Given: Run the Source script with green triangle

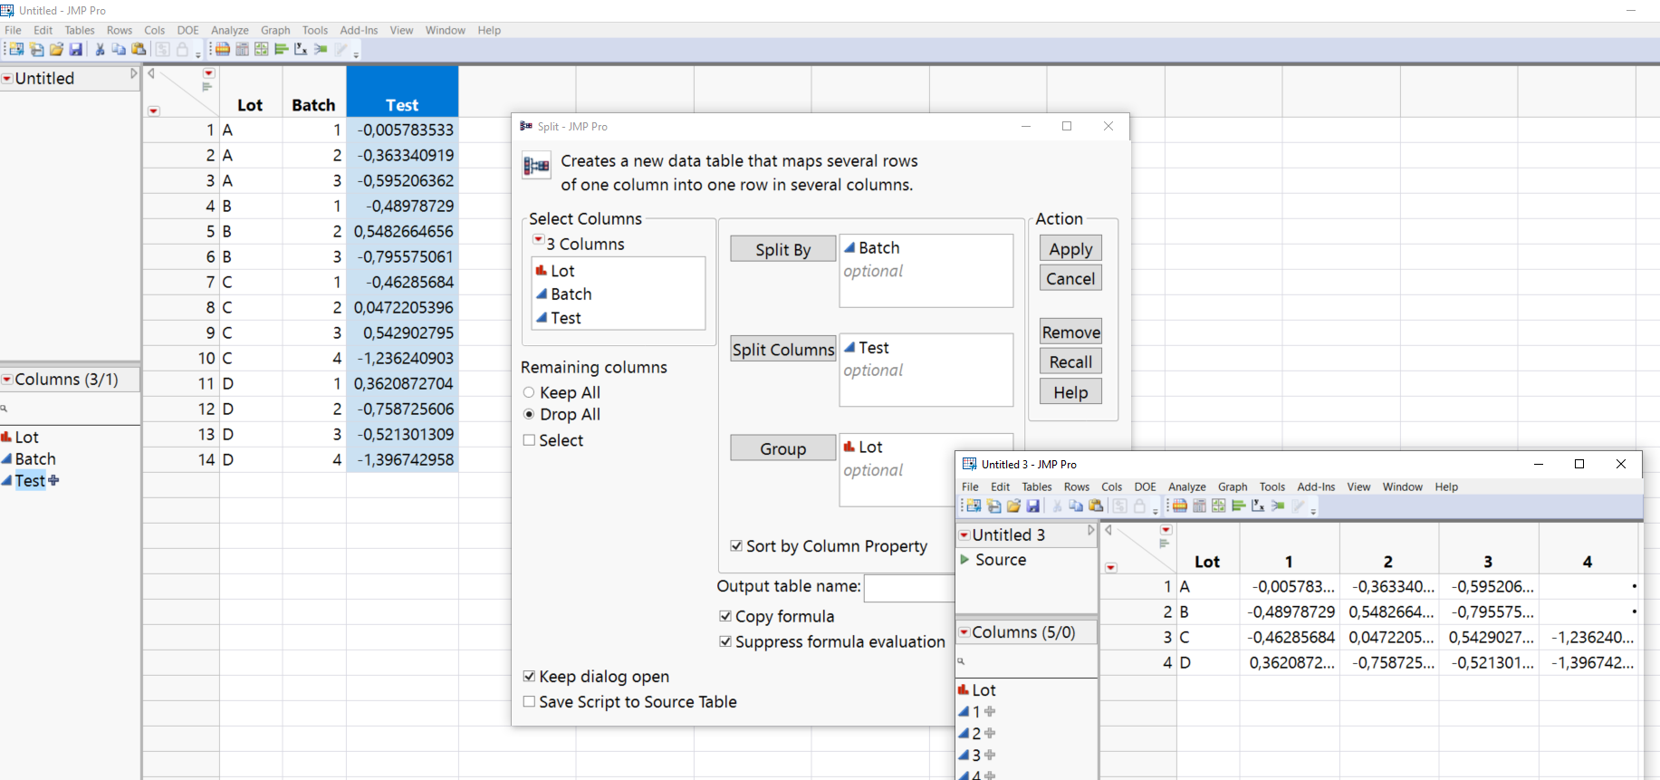Looking at the screenshot, I should point(965,560).
